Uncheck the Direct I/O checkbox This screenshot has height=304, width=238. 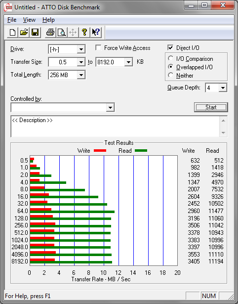(x=170, y=47)
